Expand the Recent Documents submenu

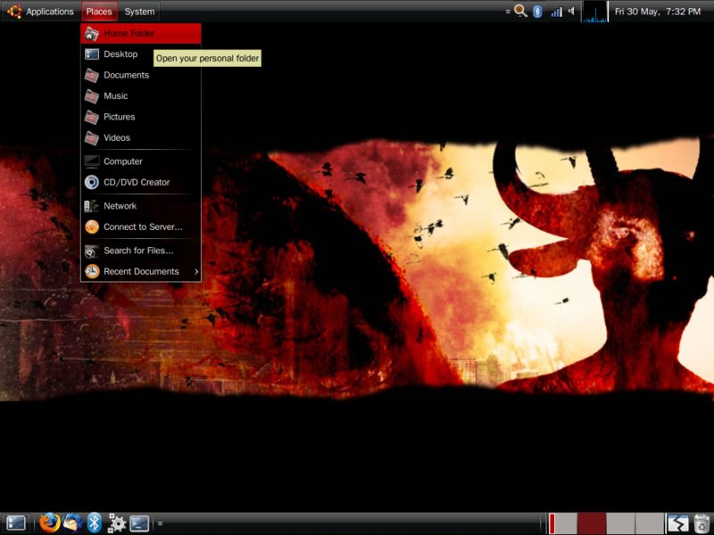(x=141, y=271)
